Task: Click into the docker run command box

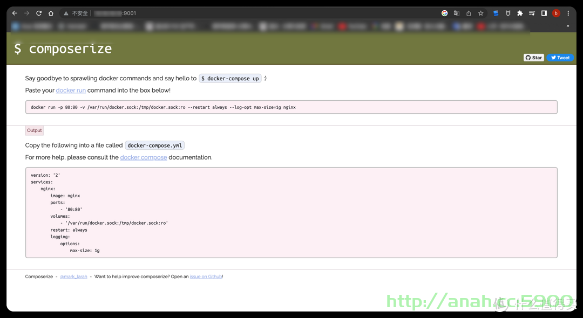Action: coord(291,107)
